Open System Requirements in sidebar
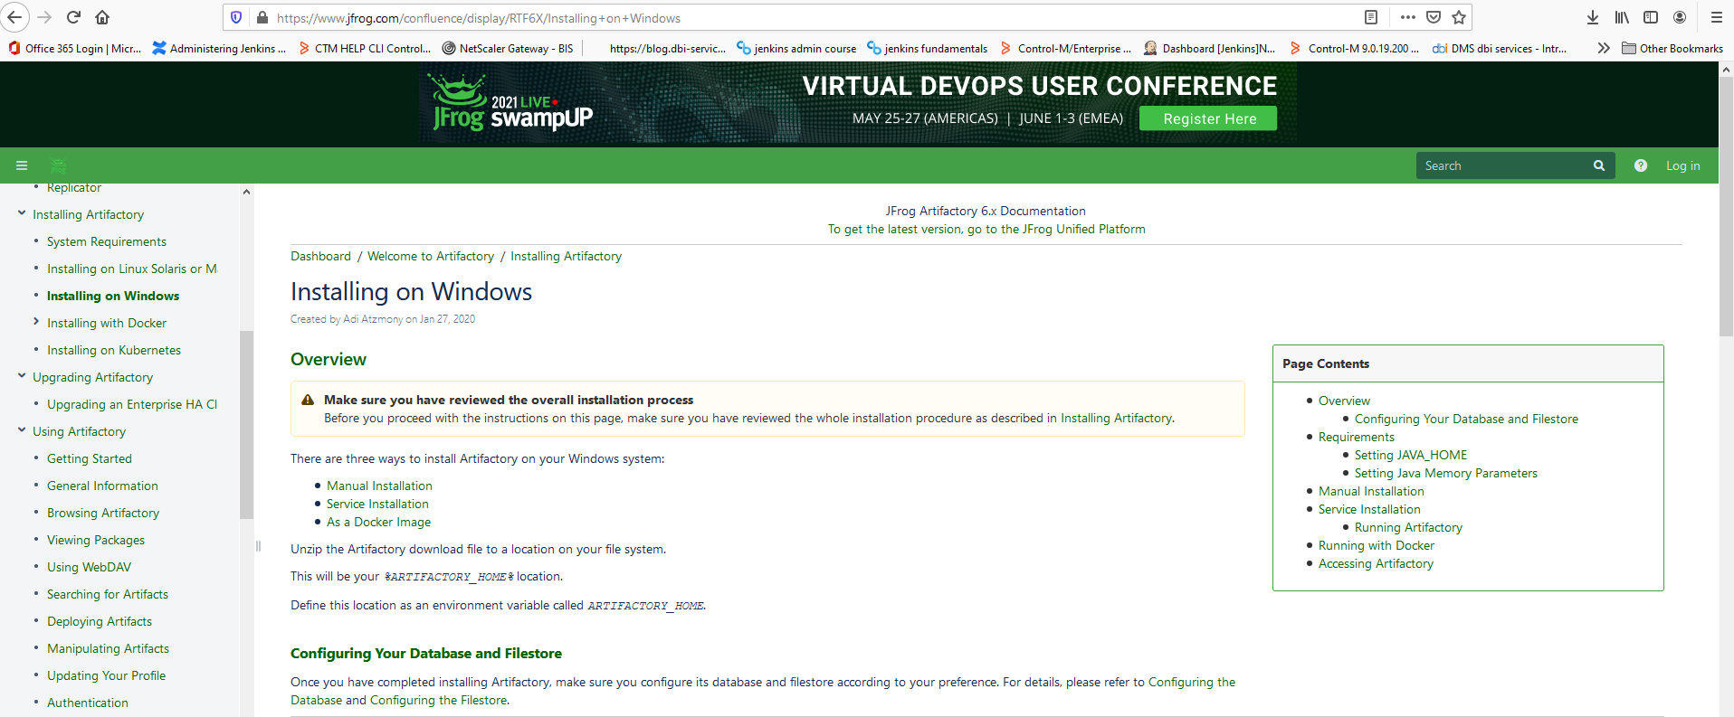Viewport: 1734px width, 717px height. coord(107,241)
